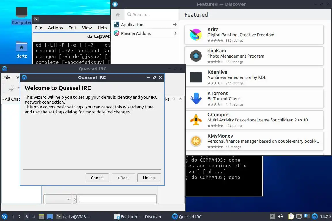Open the LXQt start menu icon
Image resolution: width=332 pixels, height=221 pixels.
click(x=4, y=217)
